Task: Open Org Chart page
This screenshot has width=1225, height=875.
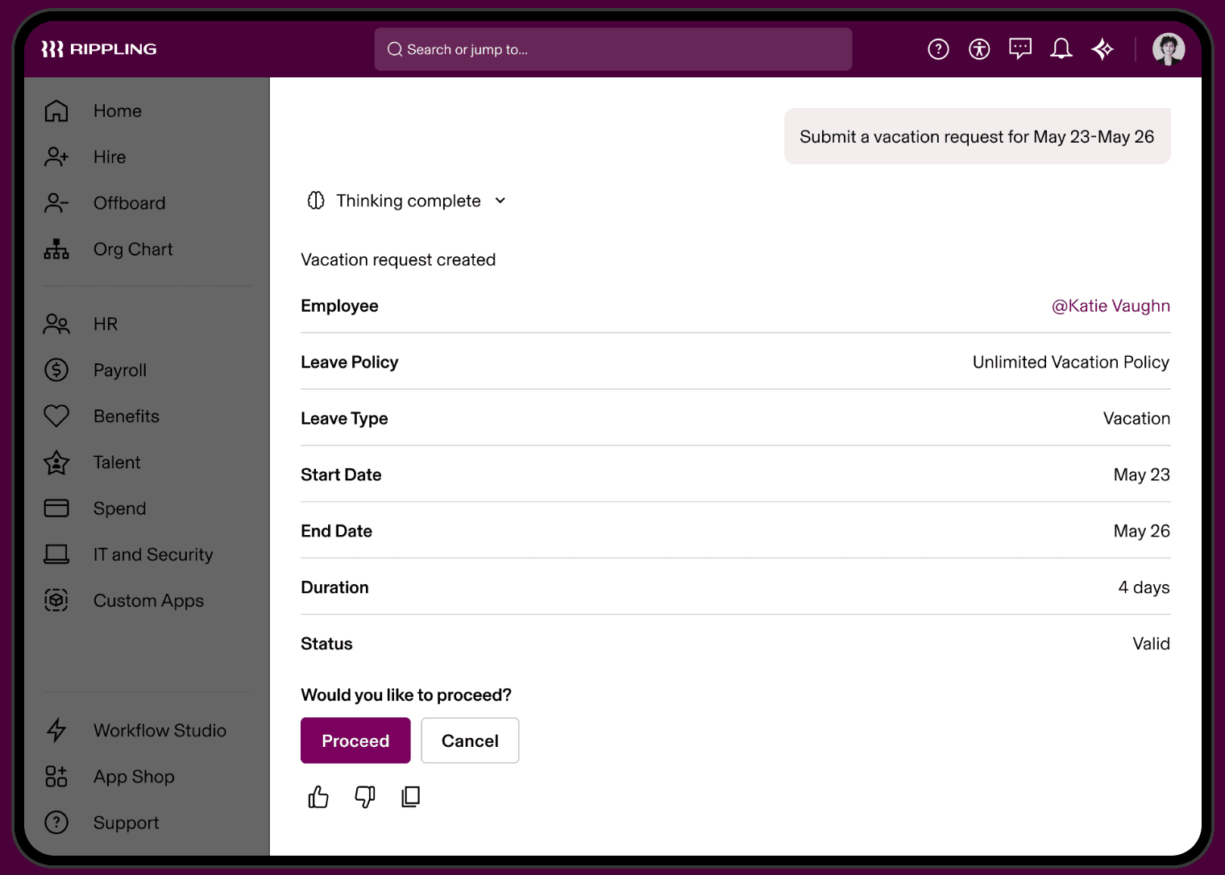Action: 133,249
